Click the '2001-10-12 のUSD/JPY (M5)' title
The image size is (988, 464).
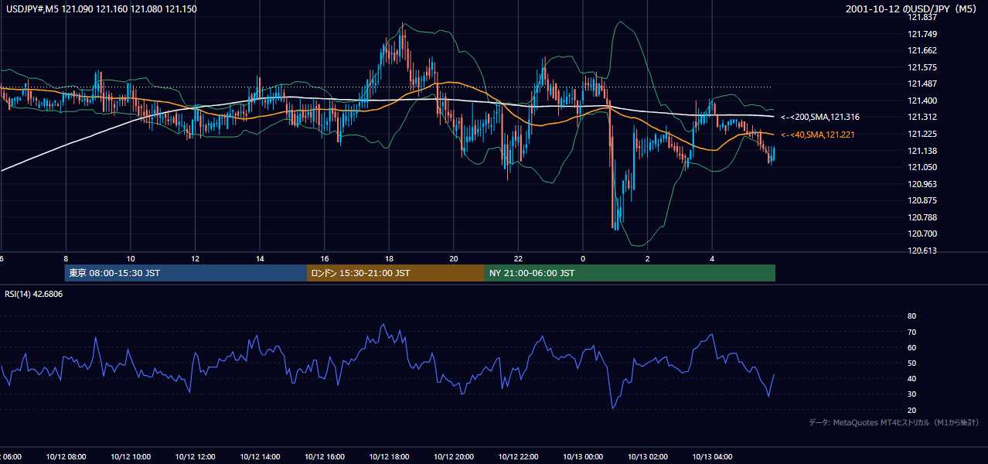pyautogui.click(x=913, y=9)
